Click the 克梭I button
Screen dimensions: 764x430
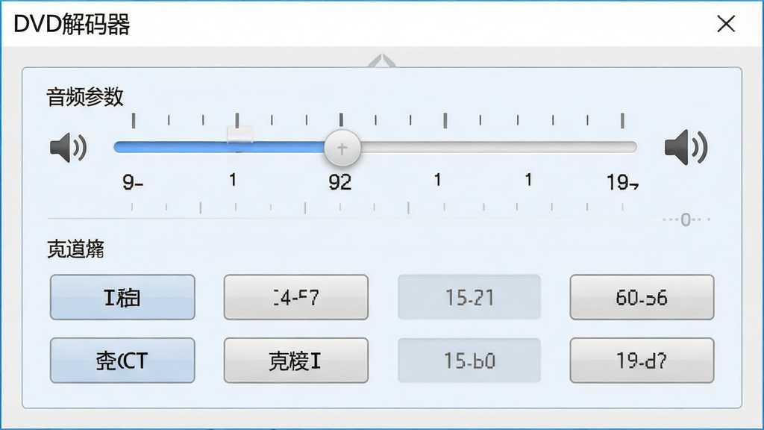click(x=295, y=361)
